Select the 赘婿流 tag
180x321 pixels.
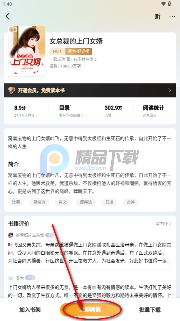tap(40, 202)
